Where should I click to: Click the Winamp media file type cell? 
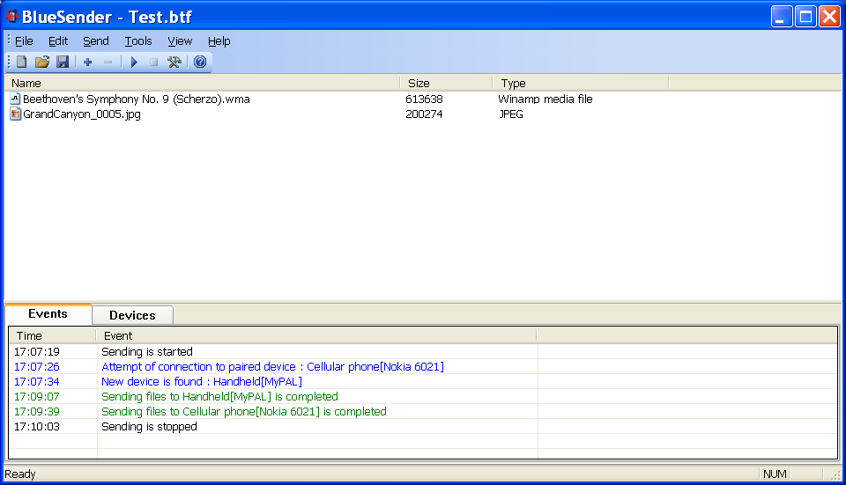click(545, 99)
